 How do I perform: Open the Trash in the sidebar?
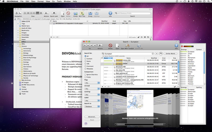[24, 94]
